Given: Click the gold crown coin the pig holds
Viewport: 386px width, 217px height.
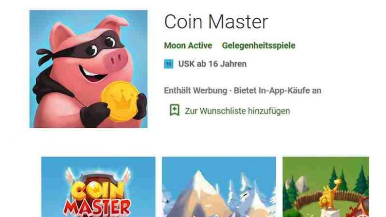Looking at the screenshot, I should tap(120, 101).
